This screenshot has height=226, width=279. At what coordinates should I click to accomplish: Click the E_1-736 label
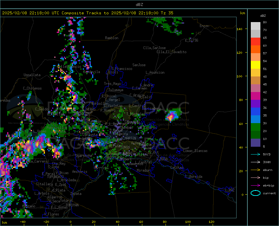(x=192, y=40)
